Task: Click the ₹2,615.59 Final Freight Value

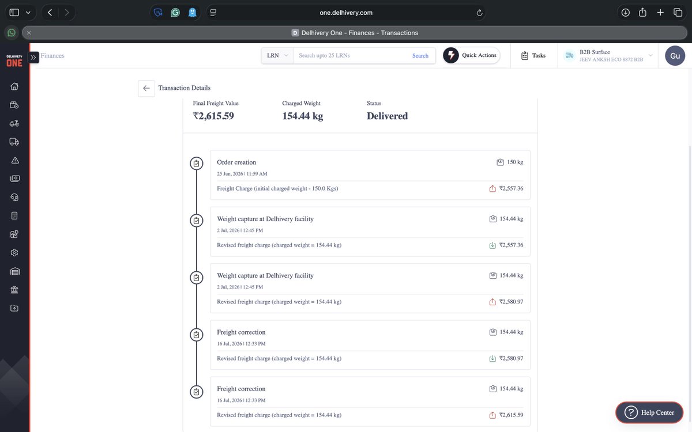Action: pyautogui.click(x=213, y=116)
